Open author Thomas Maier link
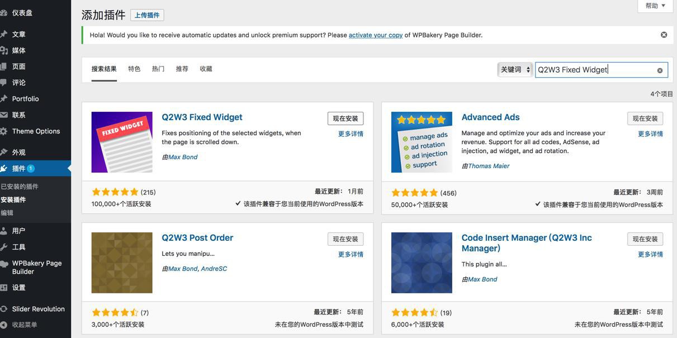677x338 pixels. (489, 166)
